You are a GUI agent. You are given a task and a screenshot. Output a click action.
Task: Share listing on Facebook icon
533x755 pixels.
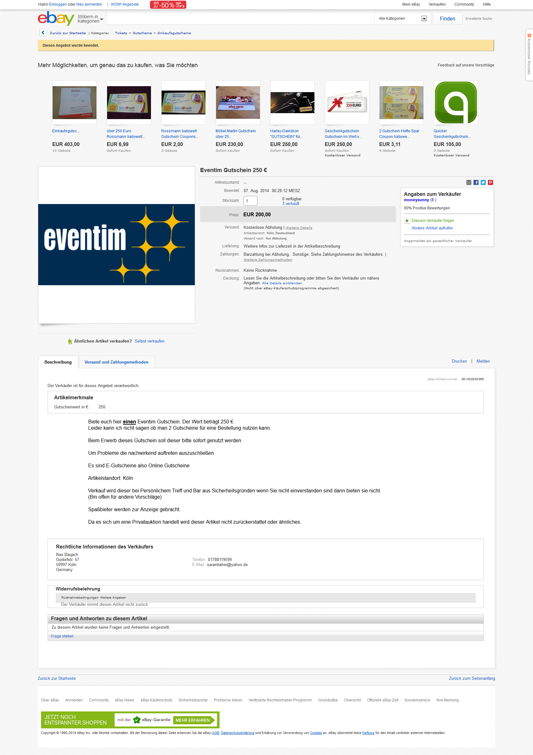tap(476, 182)
